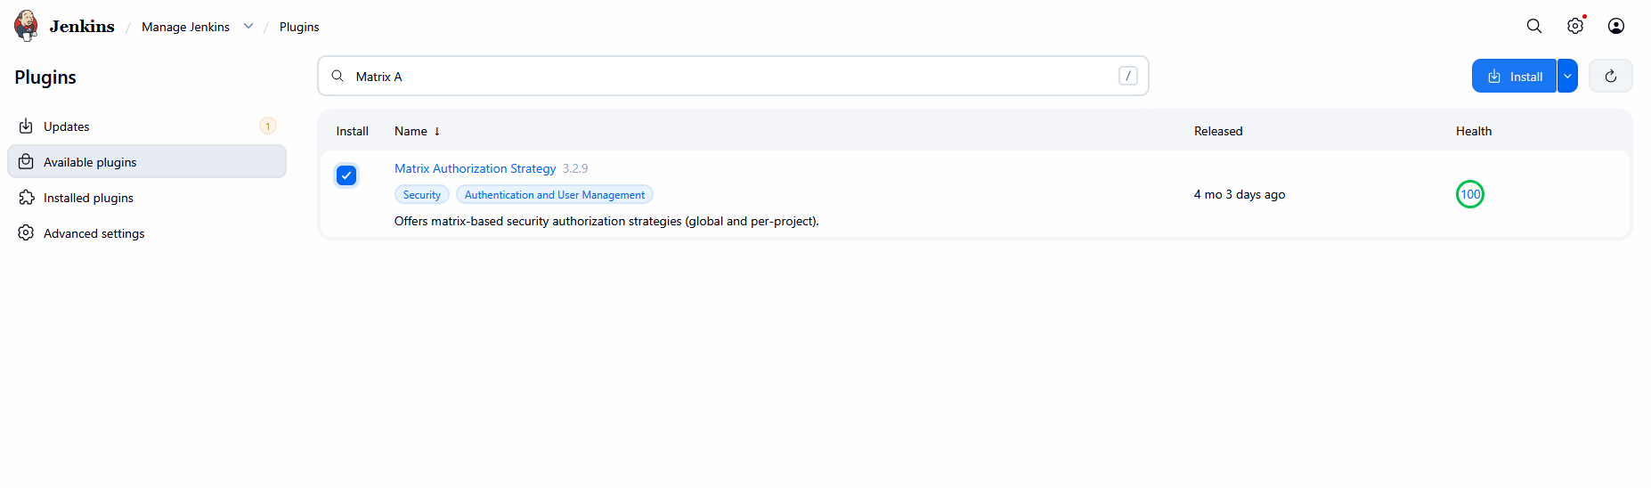1651x488 pixels.
Task: Expand the Manage Jenkins breadcrumb chevron
Action: (x=248, y=27)
